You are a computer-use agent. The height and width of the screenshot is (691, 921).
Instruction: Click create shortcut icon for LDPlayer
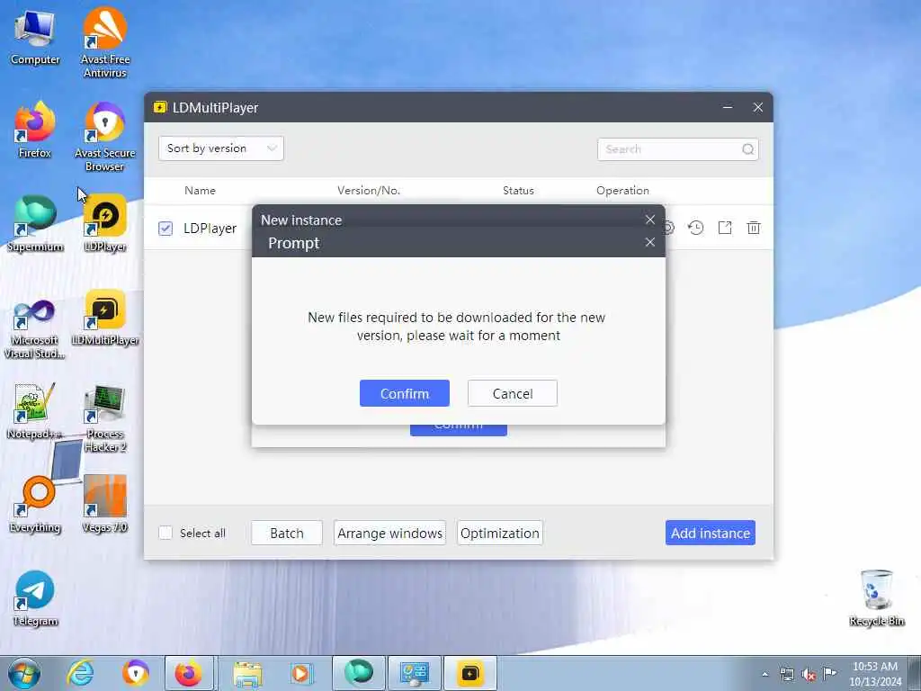pos(725,228)
